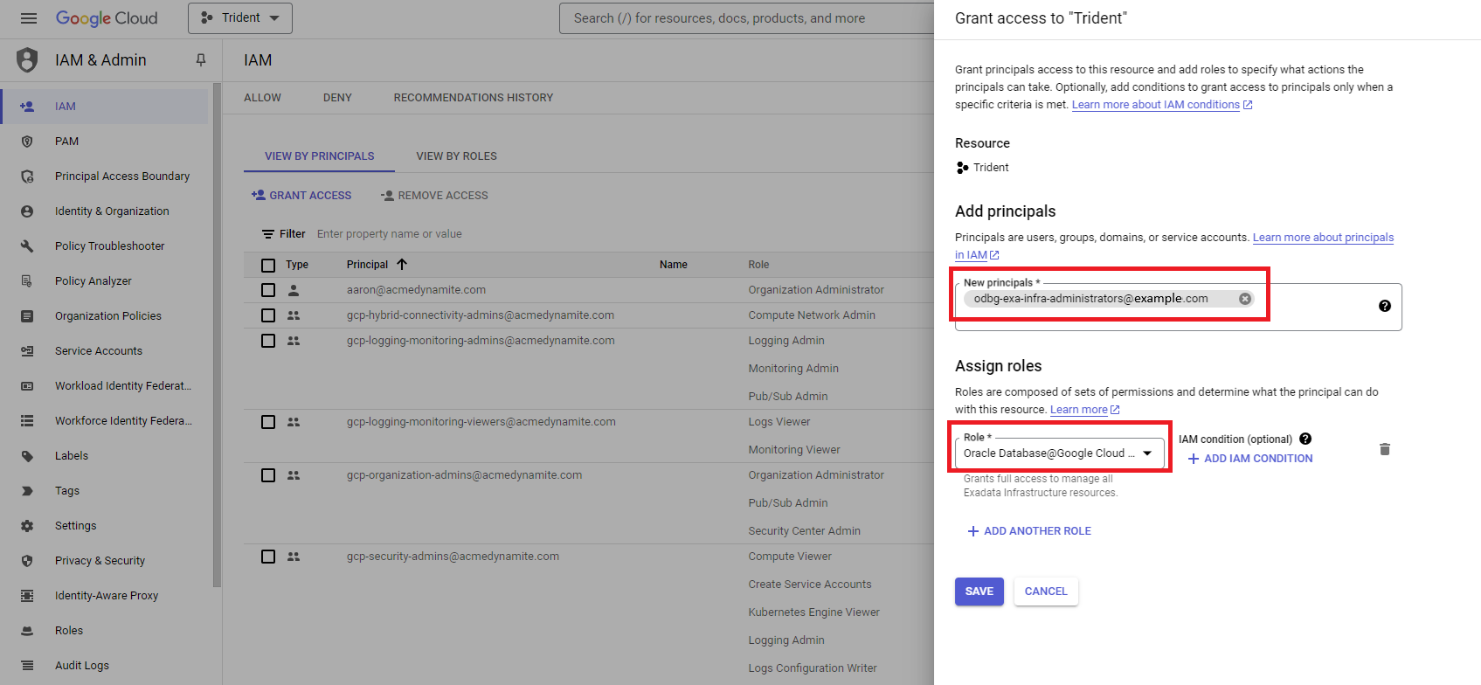Remove the odbg-exa-infra-administrators principal chip
Viewport: 1481px width, 685px height.
tap(1245, 299)
